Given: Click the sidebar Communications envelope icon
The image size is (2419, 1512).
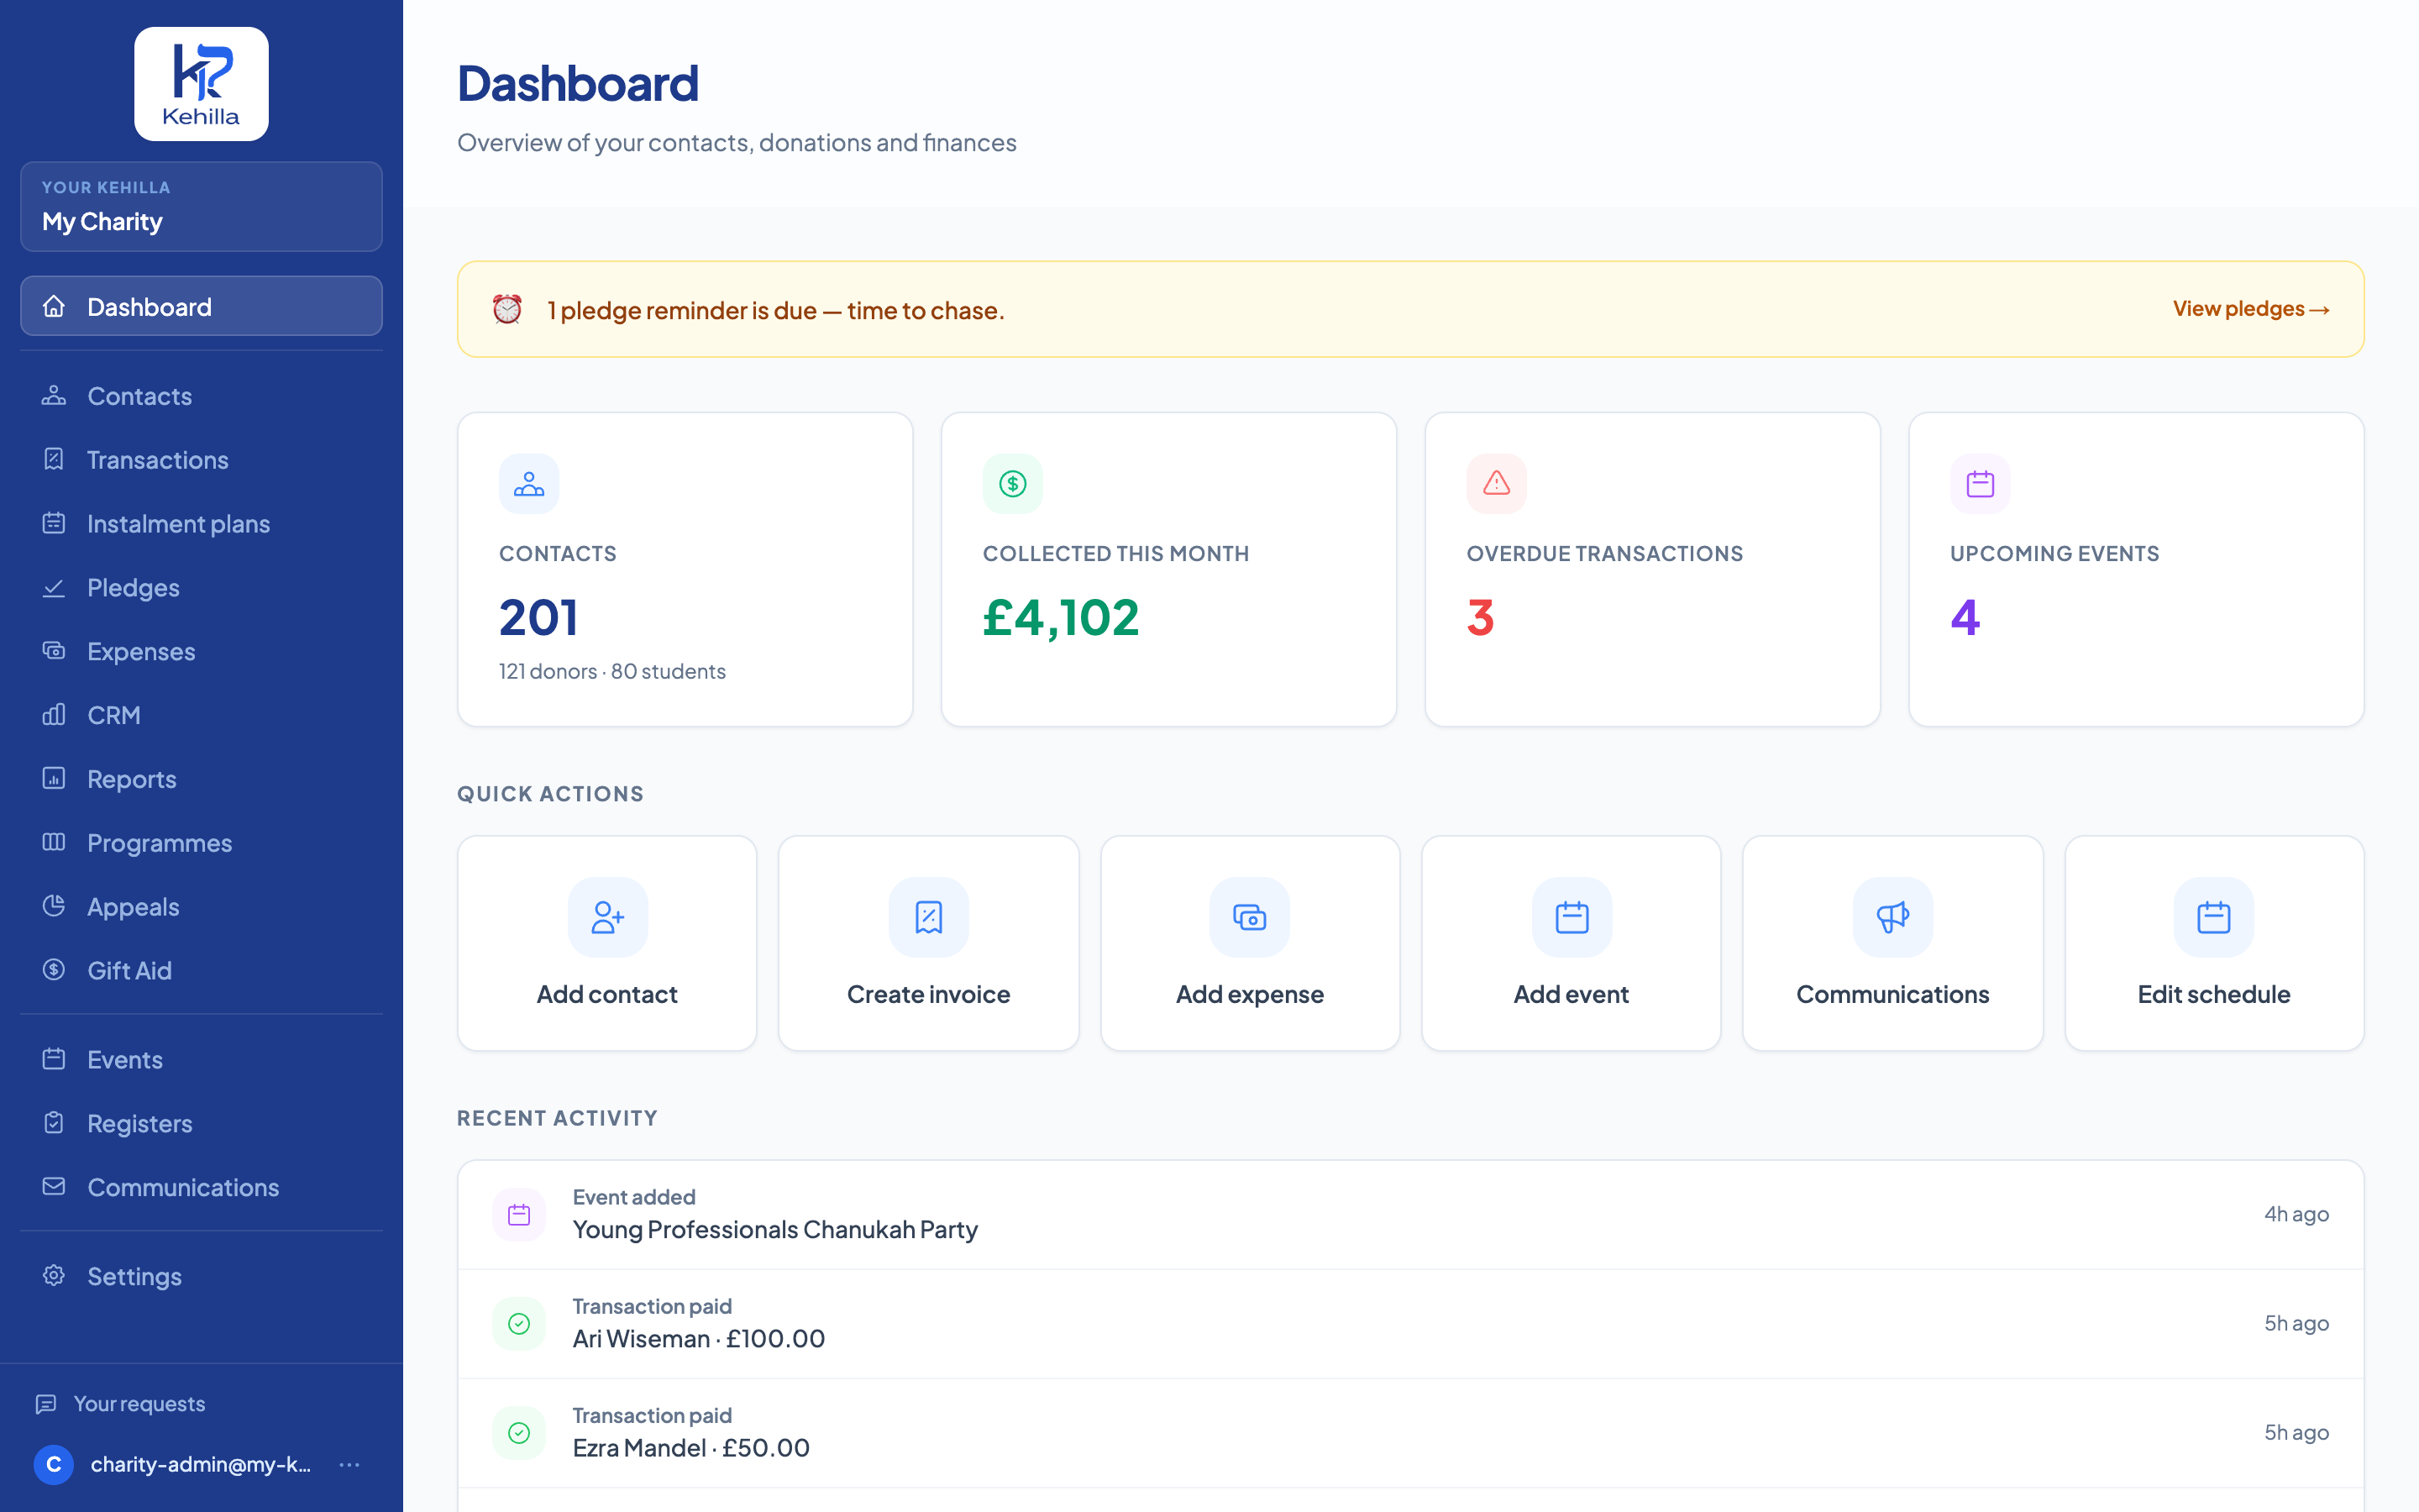Looking at the screenshot, I should [54, 1187].
